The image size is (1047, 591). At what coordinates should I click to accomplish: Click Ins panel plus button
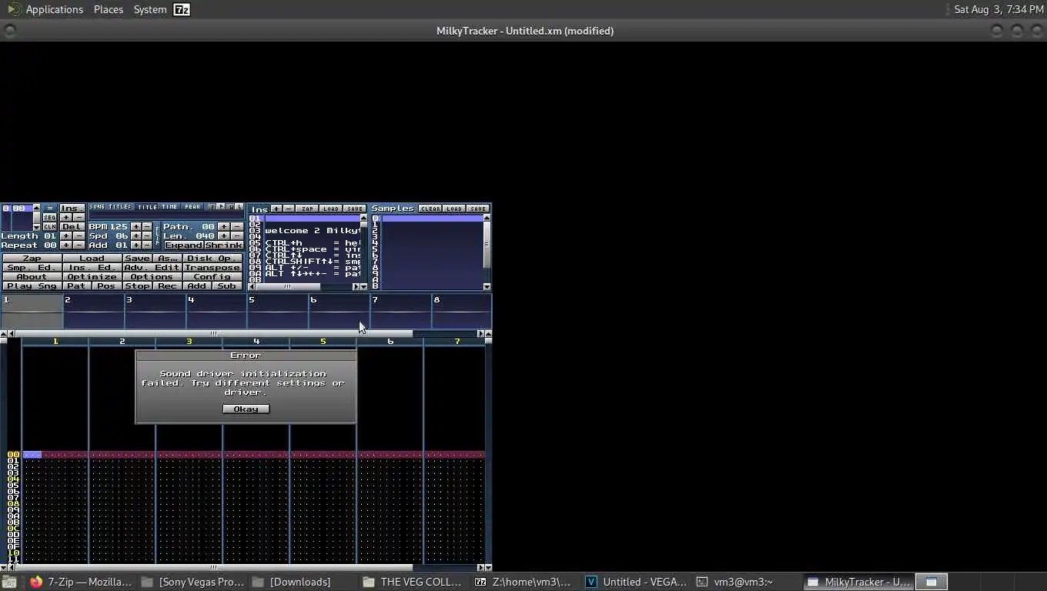(276, 209)
